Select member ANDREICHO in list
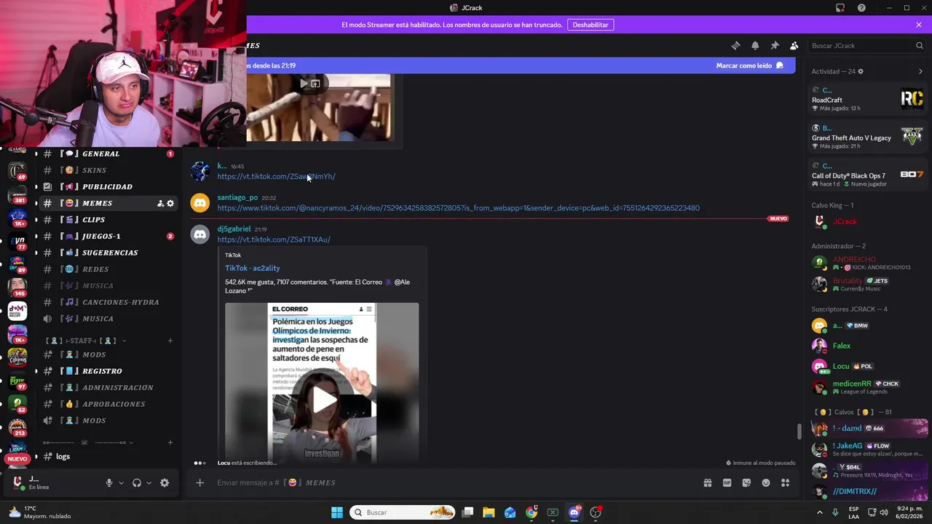The image size is (932, 524). click(867, 263)
